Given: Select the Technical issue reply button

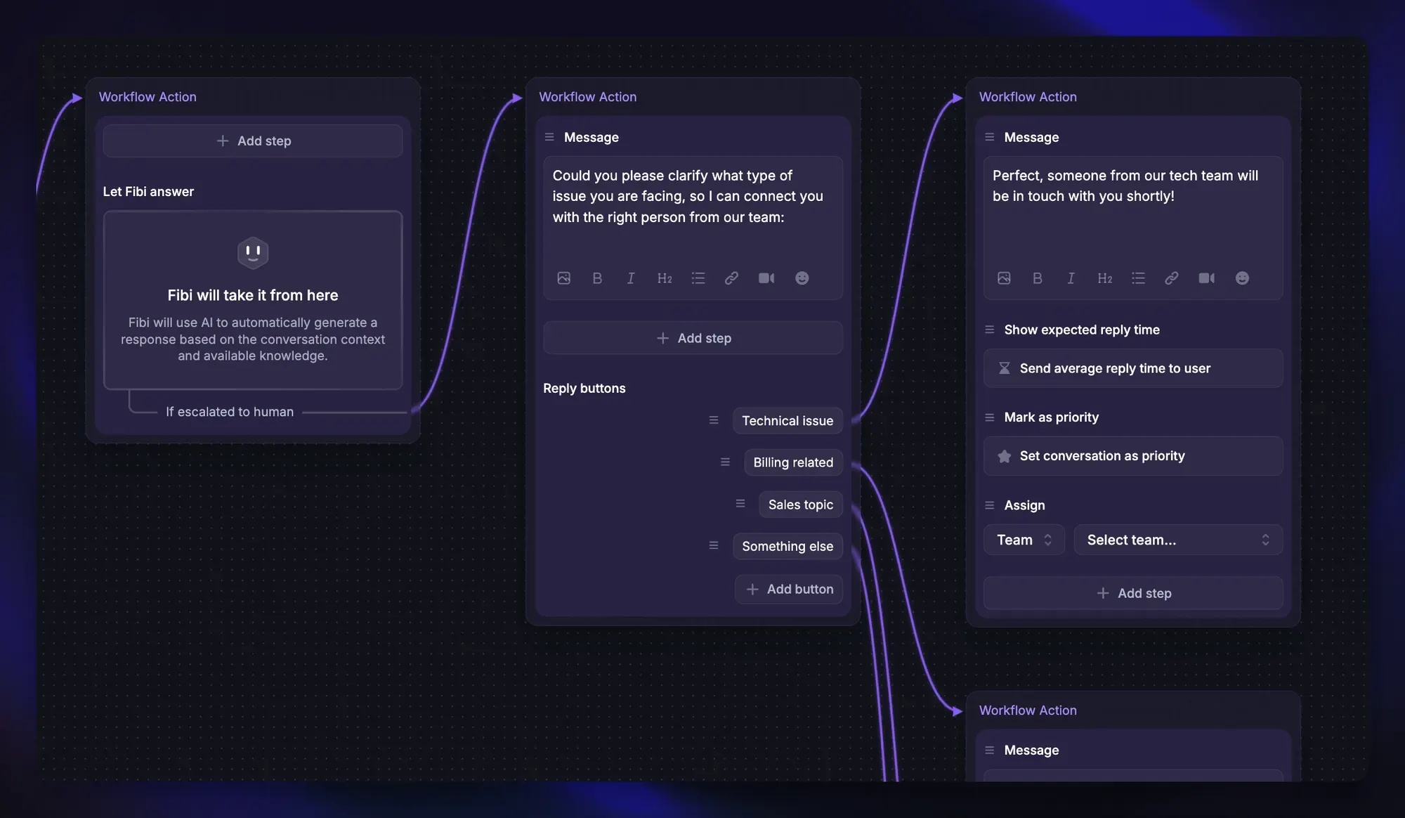Looking at the screenshot, I should point(788,420).
